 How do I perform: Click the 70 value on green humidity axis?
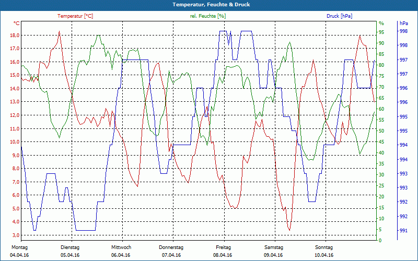point(381,87)
